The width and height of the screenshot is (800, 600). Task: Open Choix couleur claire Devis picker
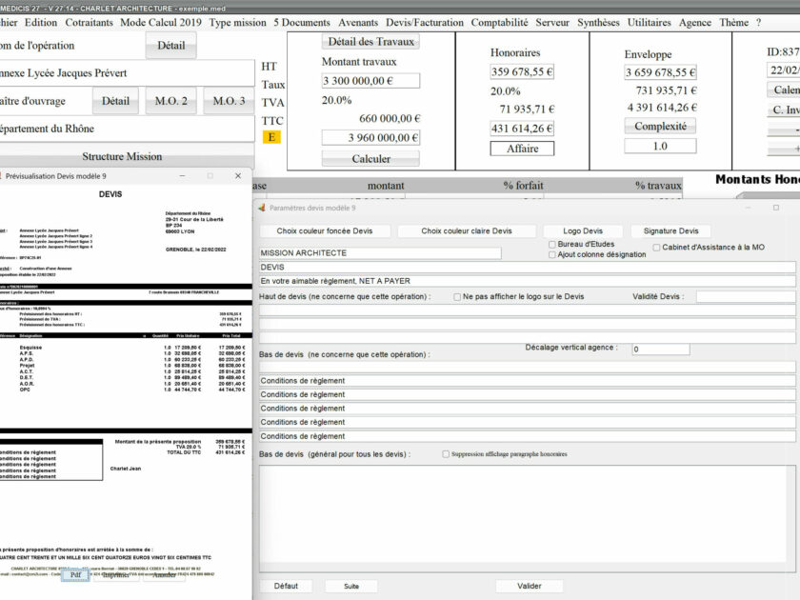pos(467,231)
